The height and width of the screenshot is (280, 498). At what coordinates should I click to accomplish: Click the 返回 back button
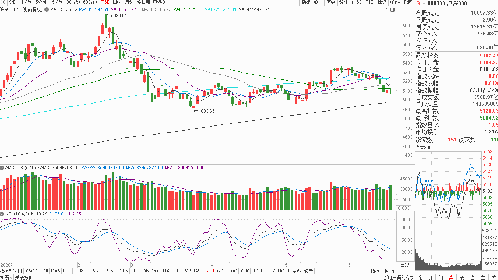click(x=408, y=3)
